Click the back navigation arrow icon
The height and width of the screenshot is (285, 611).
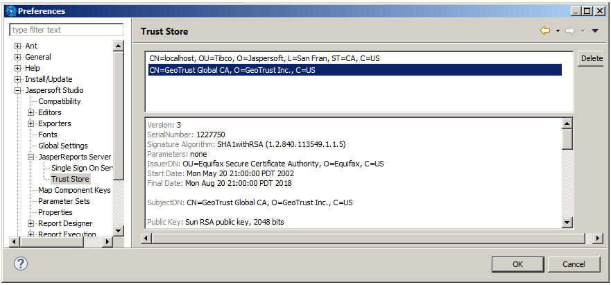(x=544, y=31)
